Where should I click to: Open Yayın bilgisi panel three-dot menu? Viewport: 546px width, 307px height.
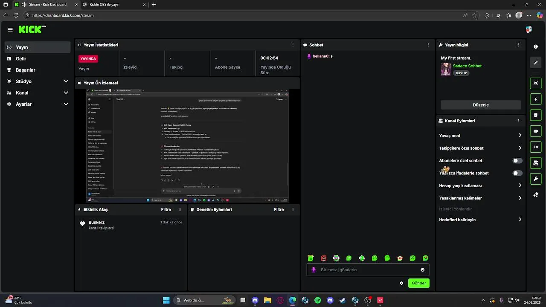coord(519,45)
